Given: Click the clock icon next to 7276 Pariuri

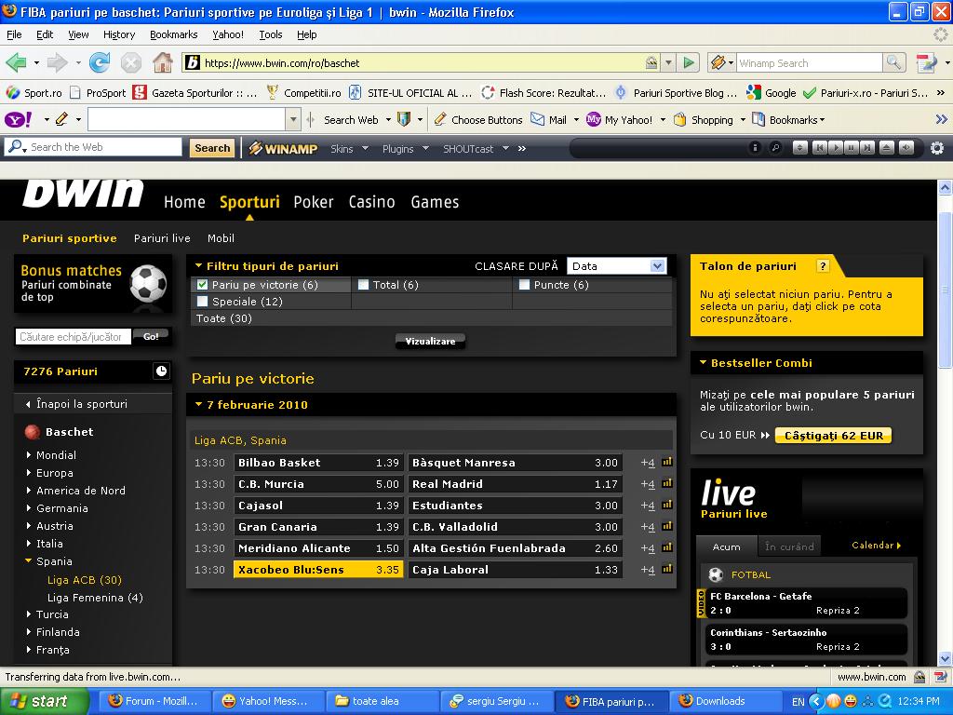Looking at the screenshot, I should pos(161,371).
